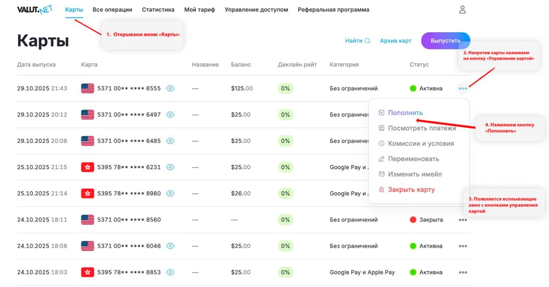The width and height of the screenshot is (549, 287).
Task: Click the Деклайн рейт column header
Action: (x=297, y=64)
